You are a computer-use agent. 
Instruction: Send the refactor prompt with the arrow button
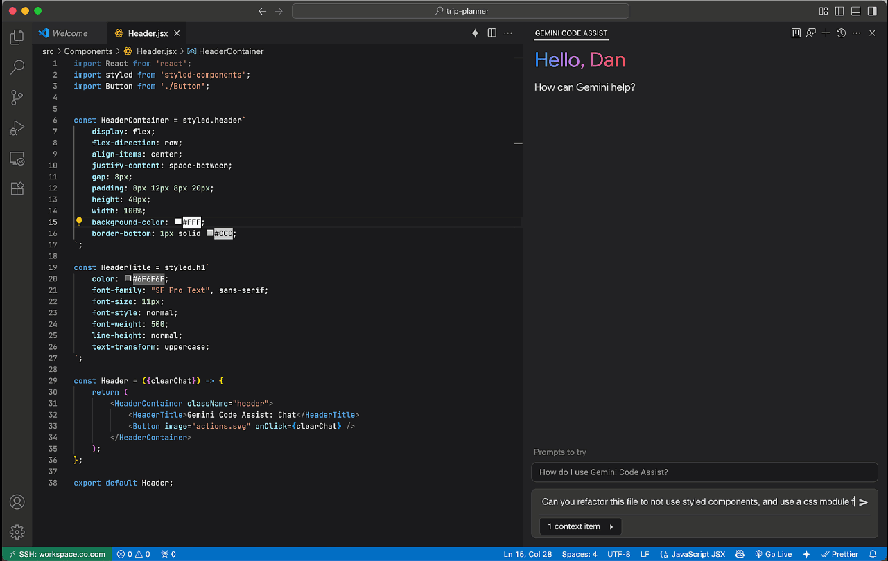(863, 501)
